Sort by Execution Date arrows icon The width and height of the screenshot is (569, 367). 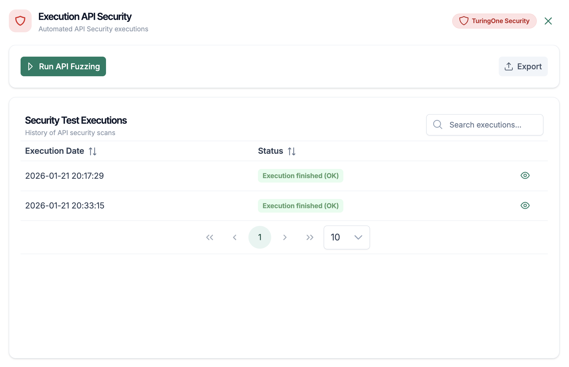pyautogui.click(x=93, y=151)
